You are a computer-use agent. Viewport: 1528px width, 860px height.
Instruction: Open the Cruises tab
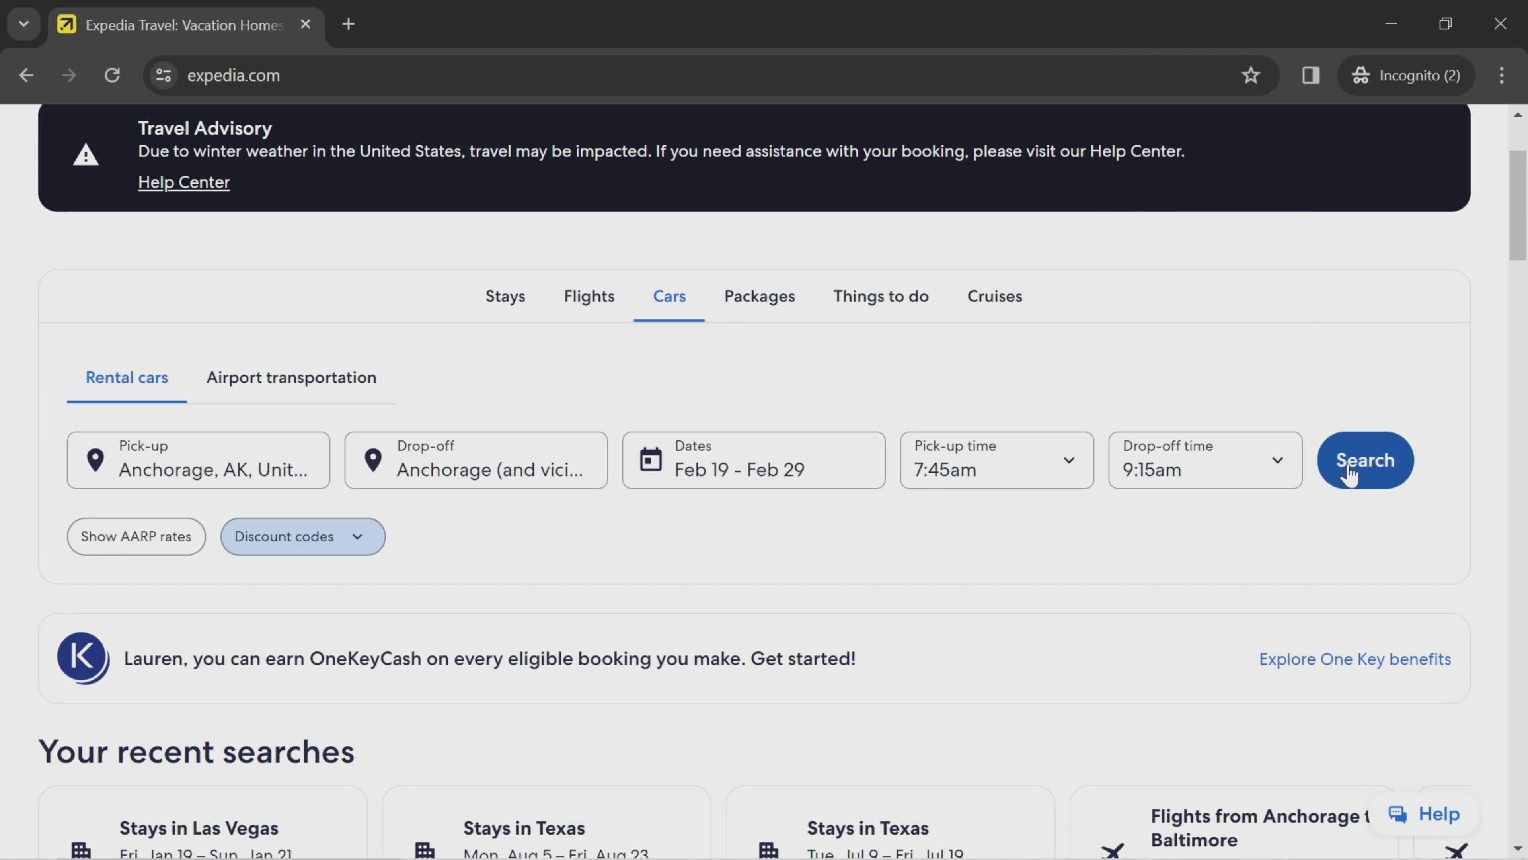click(x=995, y=296)
